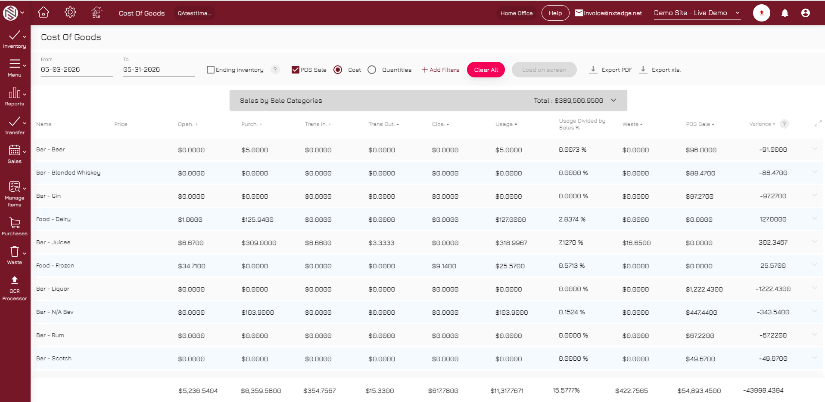Screen dimensions: 825x402
Task: Select the Cost radio button
Action: [x=338, y=70]
